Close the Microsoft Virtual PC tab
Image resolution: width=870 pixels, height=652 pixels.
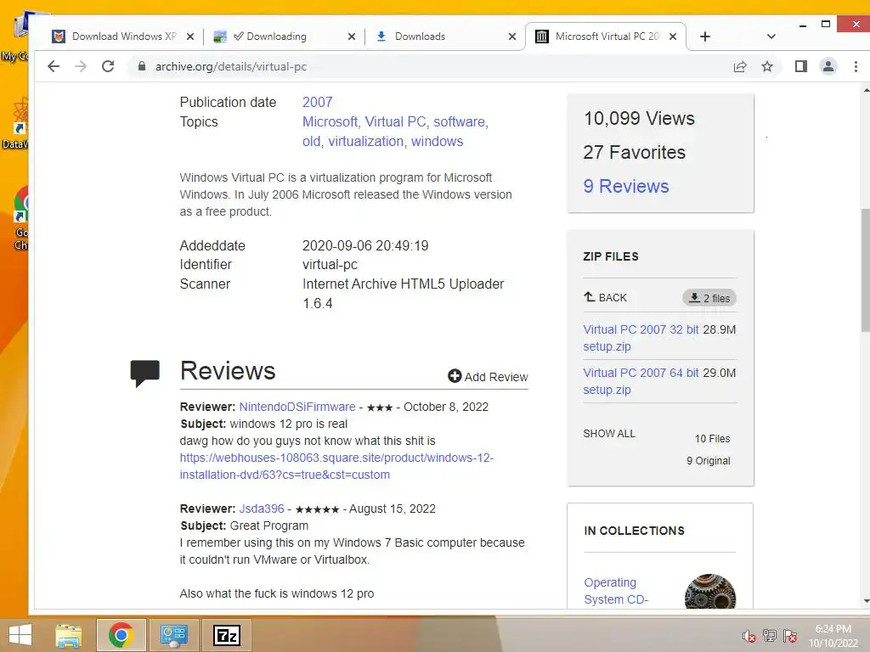[x=673, y=37]
